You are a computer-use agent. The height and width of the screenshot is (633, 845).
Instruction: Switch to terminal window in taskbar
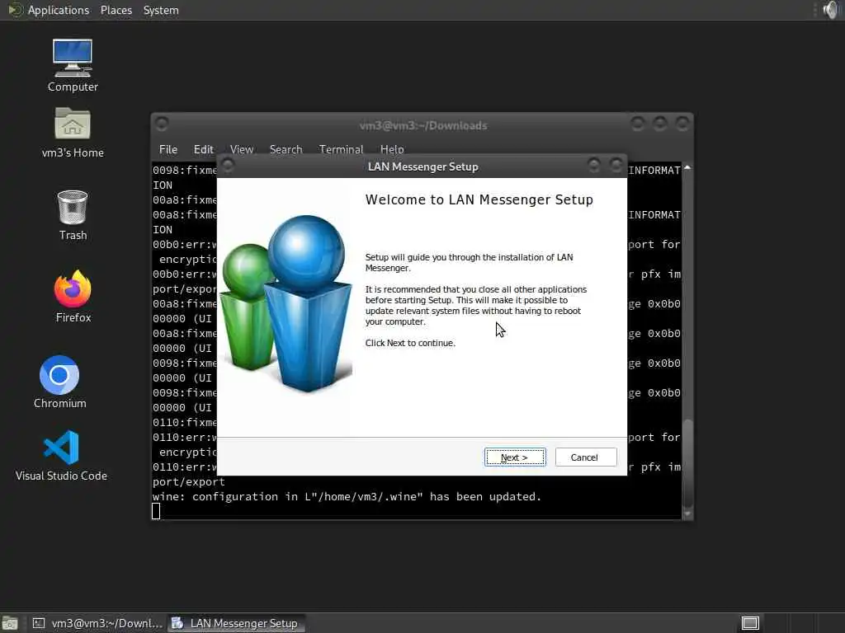[97, 623]
